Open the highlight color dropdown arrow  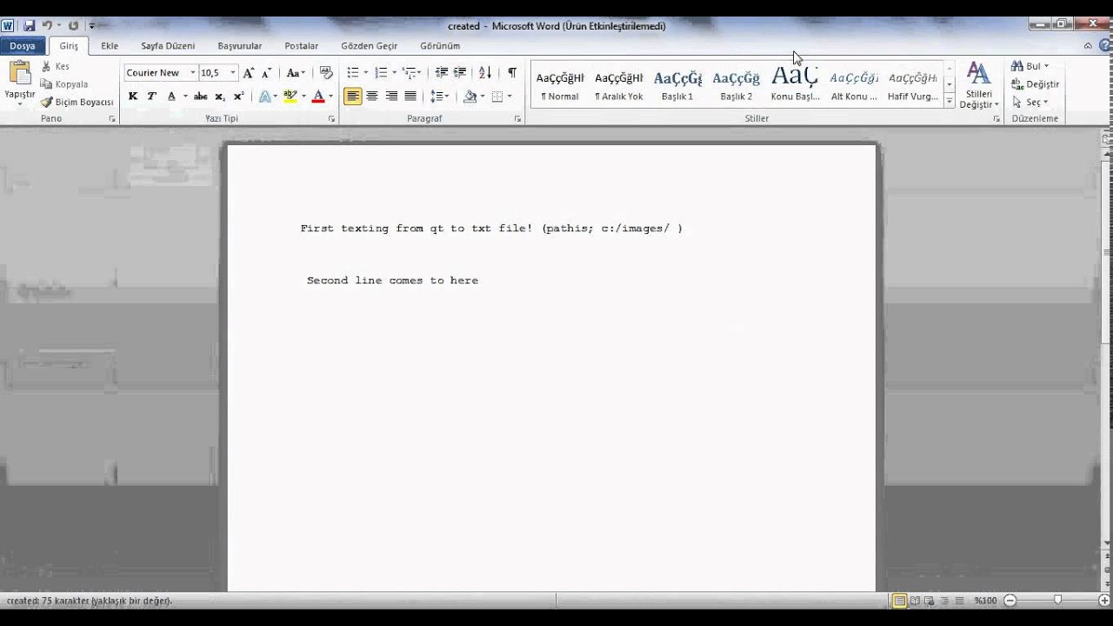click(x=303, y=97)
